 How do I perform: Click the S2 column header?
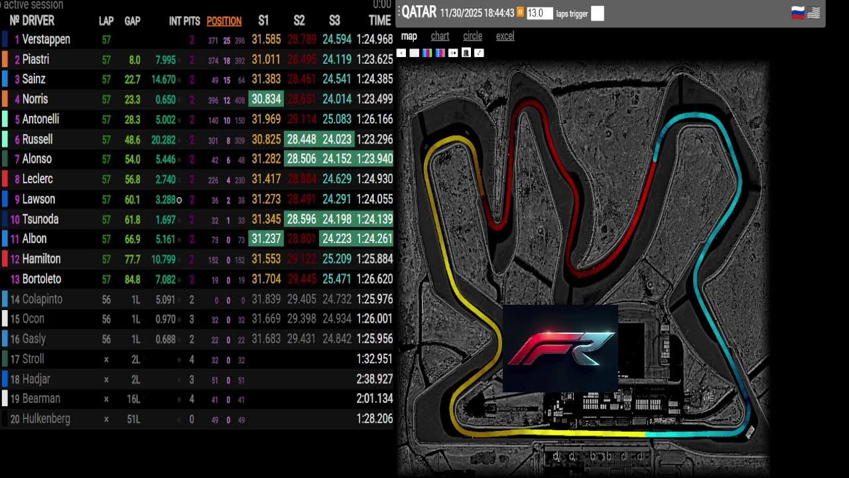click(x=299, y=21)
